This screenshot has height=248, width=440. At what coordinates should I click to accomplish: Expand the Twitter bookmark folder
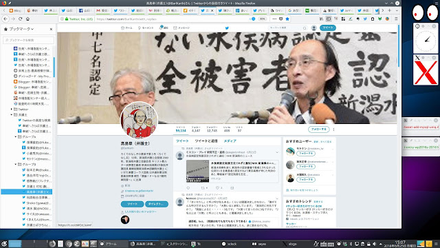[11, 109]
